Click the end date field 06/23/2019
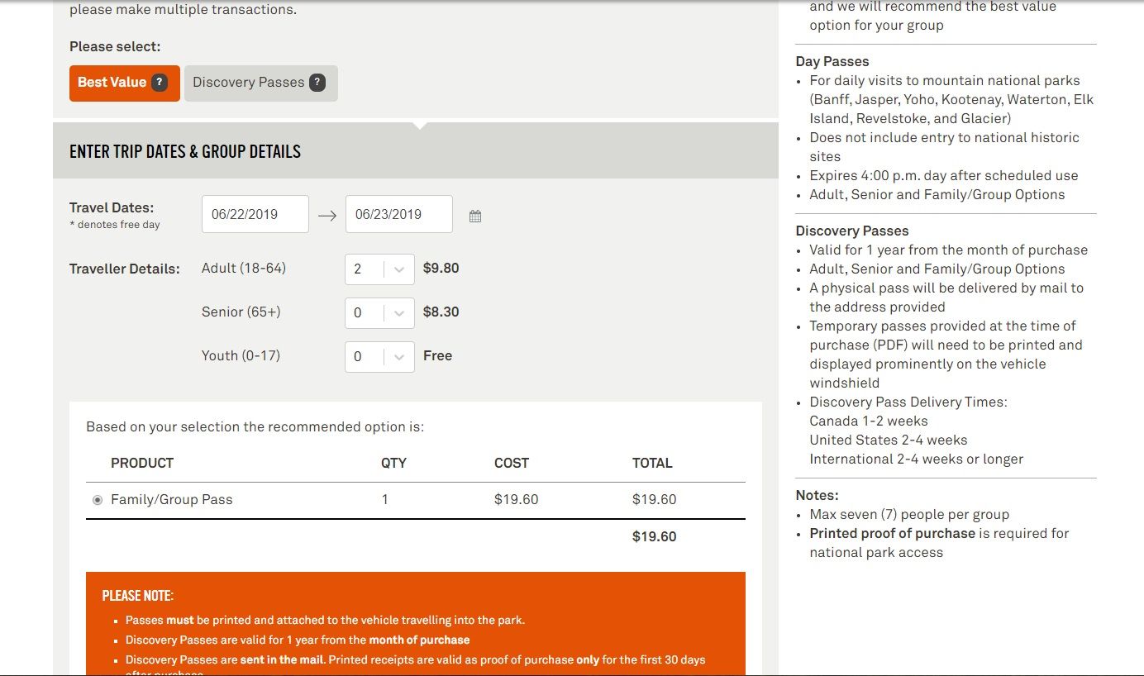 398,215
